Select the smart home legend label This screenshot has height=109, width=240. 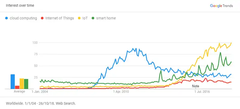coord(106,18)
